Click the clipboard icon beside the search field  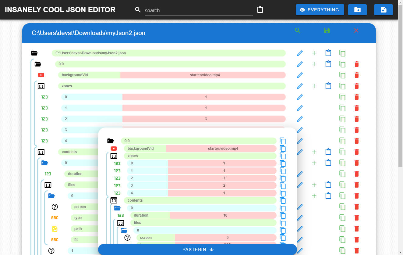point(260,10)
